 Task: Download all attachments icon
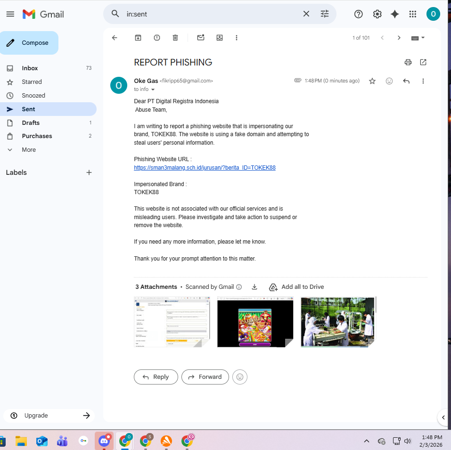tap(254, 287)
